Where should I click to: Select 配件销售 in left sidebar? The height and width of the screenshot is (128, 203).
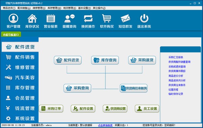click(20, 57)
